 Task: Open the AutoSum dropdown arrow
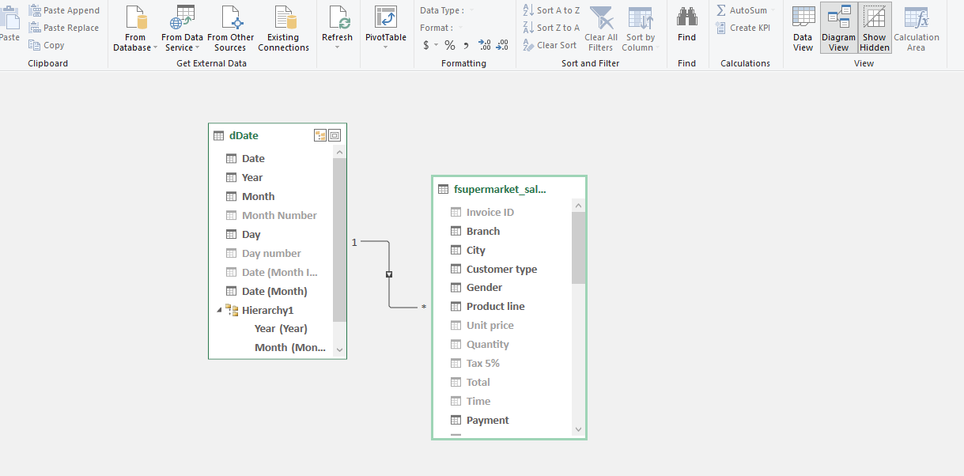click(x=773, y=10)
